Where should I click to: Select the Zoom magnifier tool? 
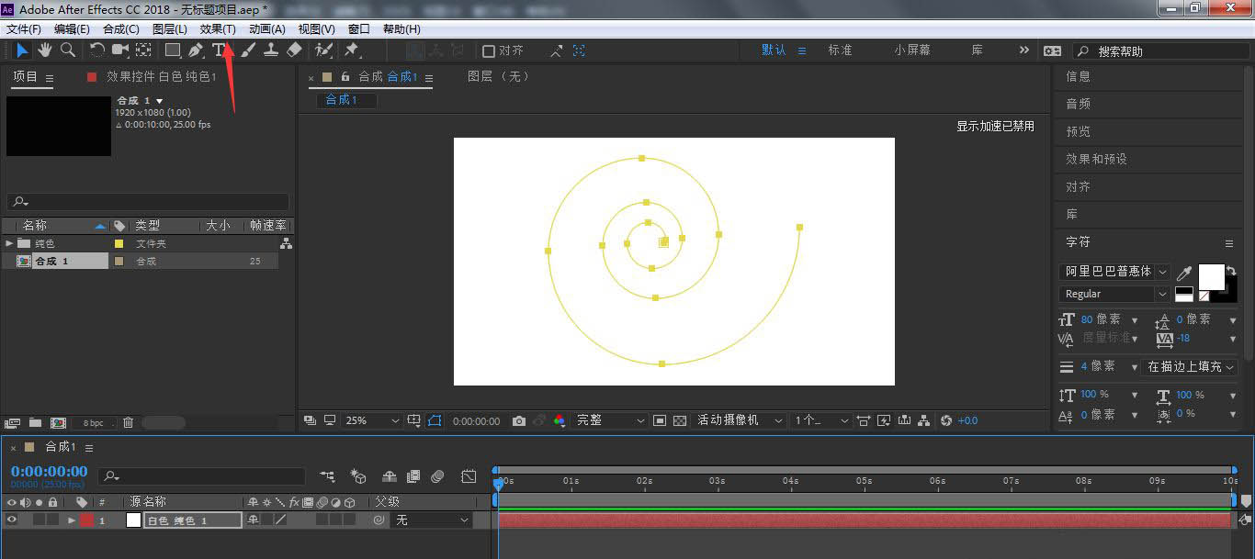(67, 50)
